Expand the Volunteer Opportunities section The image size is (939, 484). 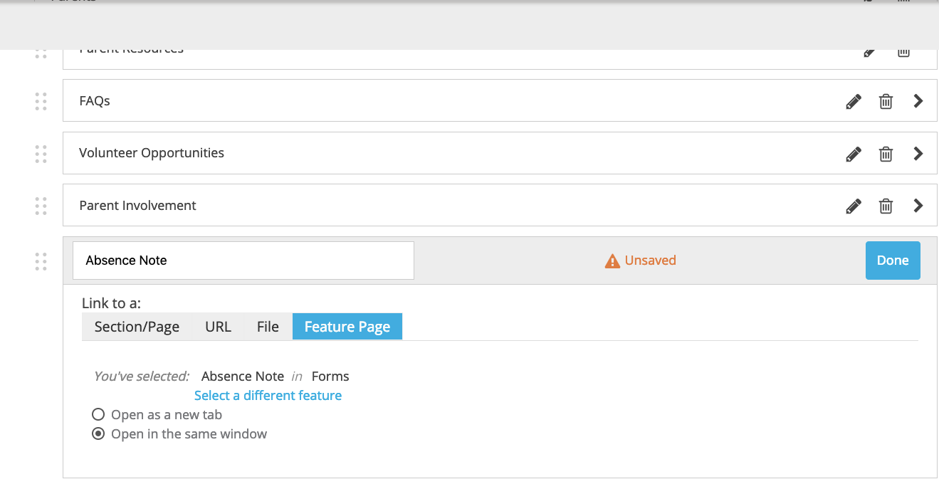point(918,153)
